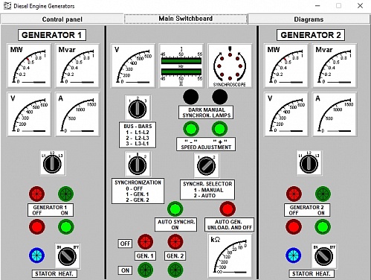Viewport: 371px width, 280px height.
Task: Open the Diagrams tab
Action: [309, 19]
